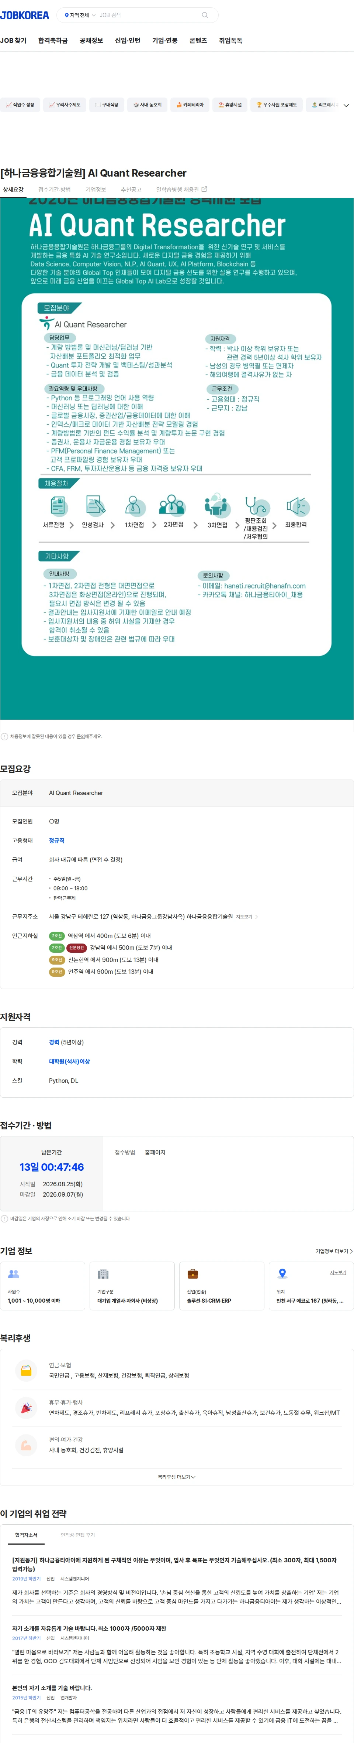Click the 대학원(석사)이상 link
Viewport: 354px width, 1743px height.
(x=70, y=1061)
